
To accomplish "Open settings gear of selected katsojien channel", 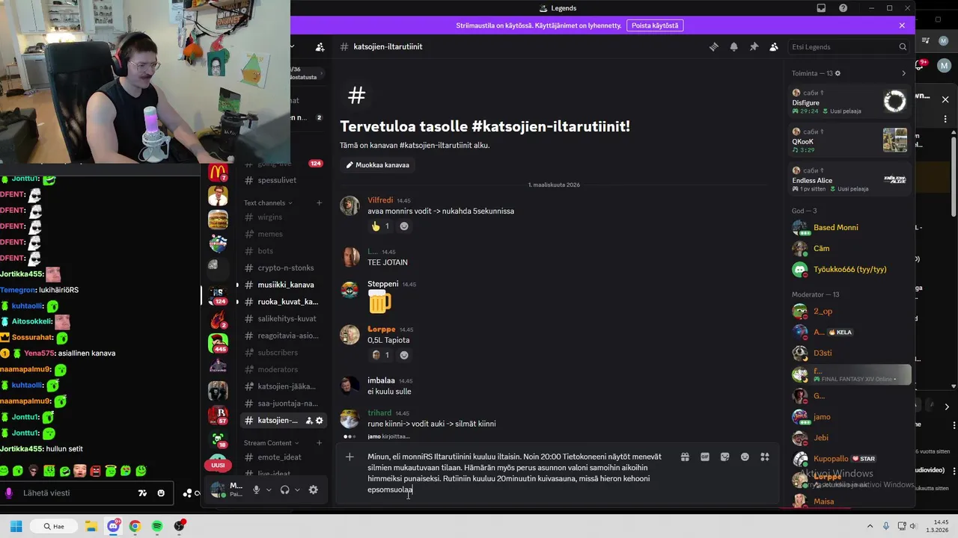I will [320, 421].
